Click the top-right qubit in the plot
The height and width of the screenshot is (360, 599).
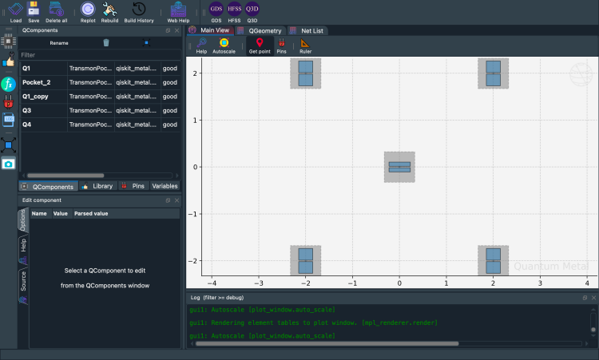pos(494,73)
